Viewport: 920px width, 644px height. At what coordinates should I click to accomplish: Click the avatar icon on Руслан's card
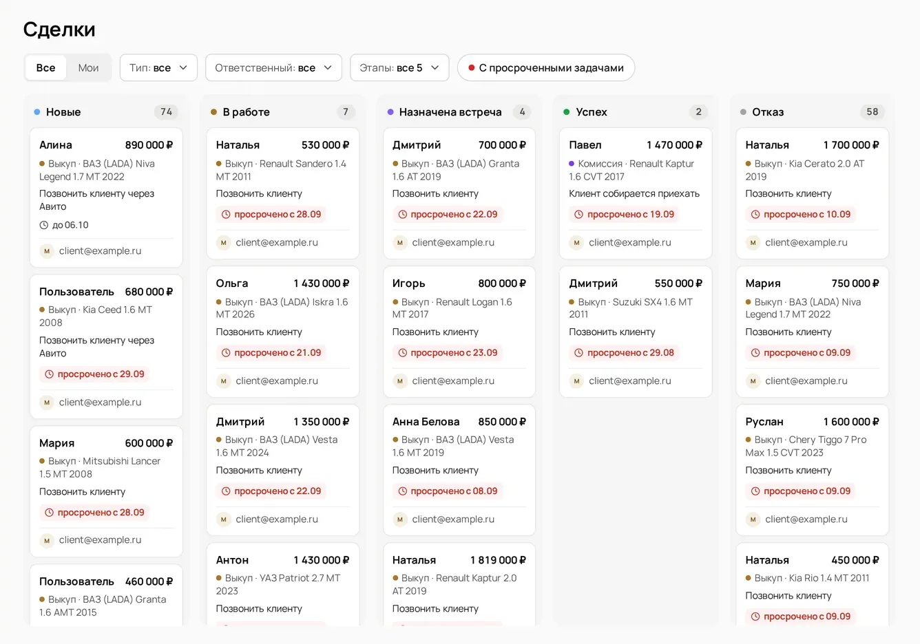pos(753,519)
